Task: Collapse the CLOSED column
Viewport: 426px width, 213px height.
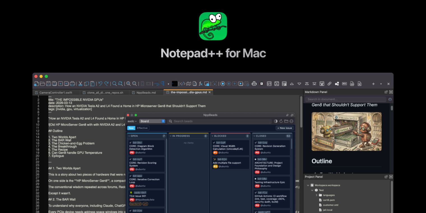Action: tap(254, 136)
